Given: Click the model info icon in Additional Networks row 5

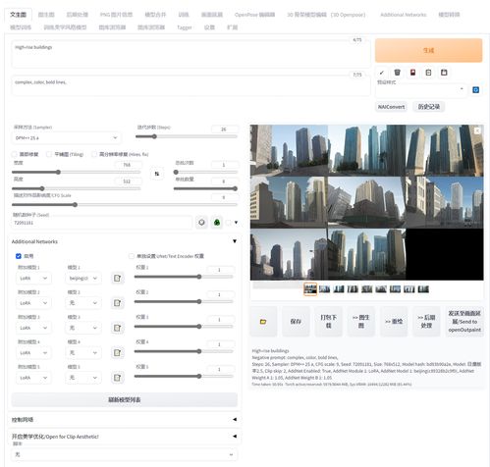Looking at the screenshot, I should pyautogui.click(x=117, y=378).
